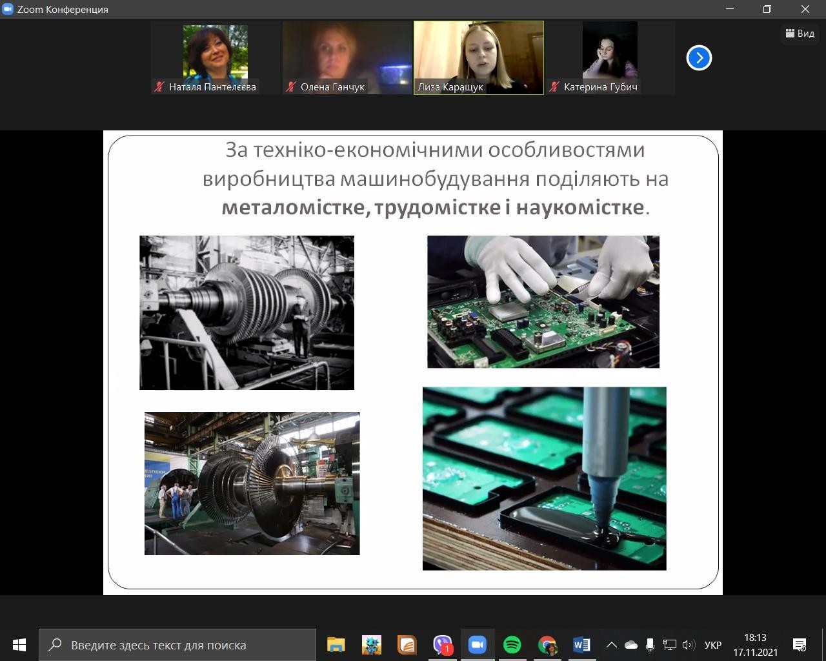Click the Zoom logo in title bar
The height and width of the screenshot is (661, 826).
pyautogui.click(x=8, y=9)
